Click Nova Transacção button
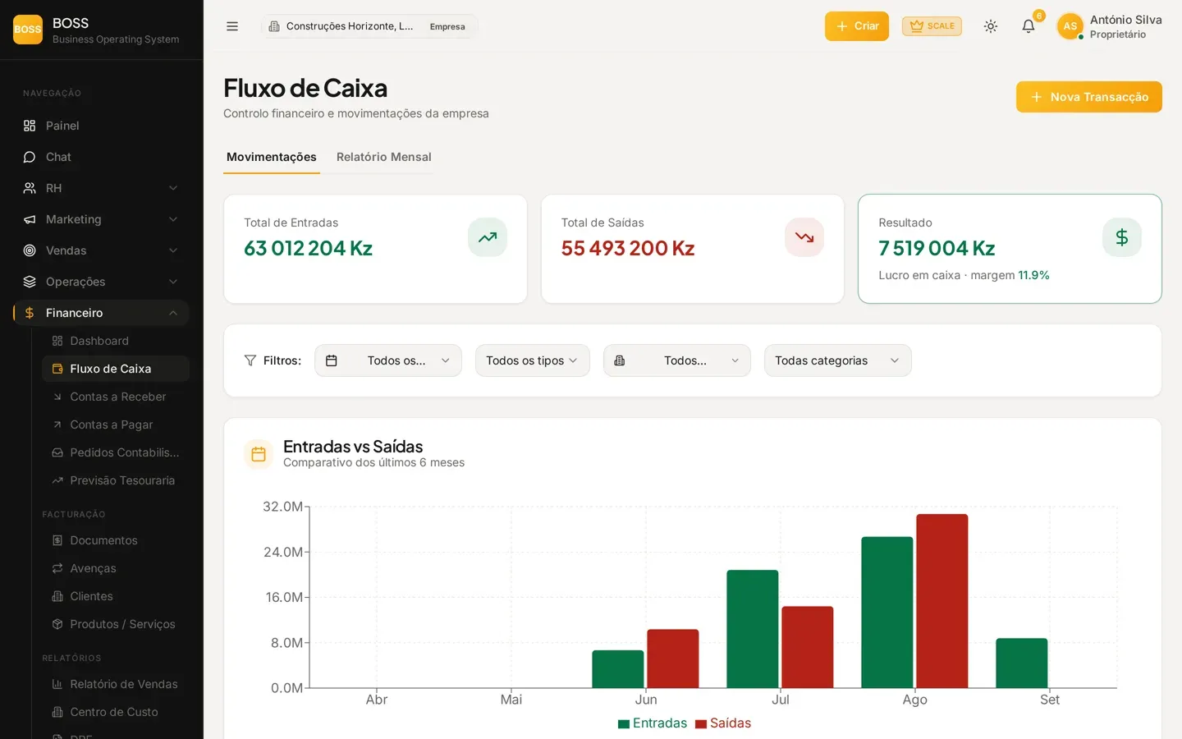1182x739 pixels. coord(1089,97)
